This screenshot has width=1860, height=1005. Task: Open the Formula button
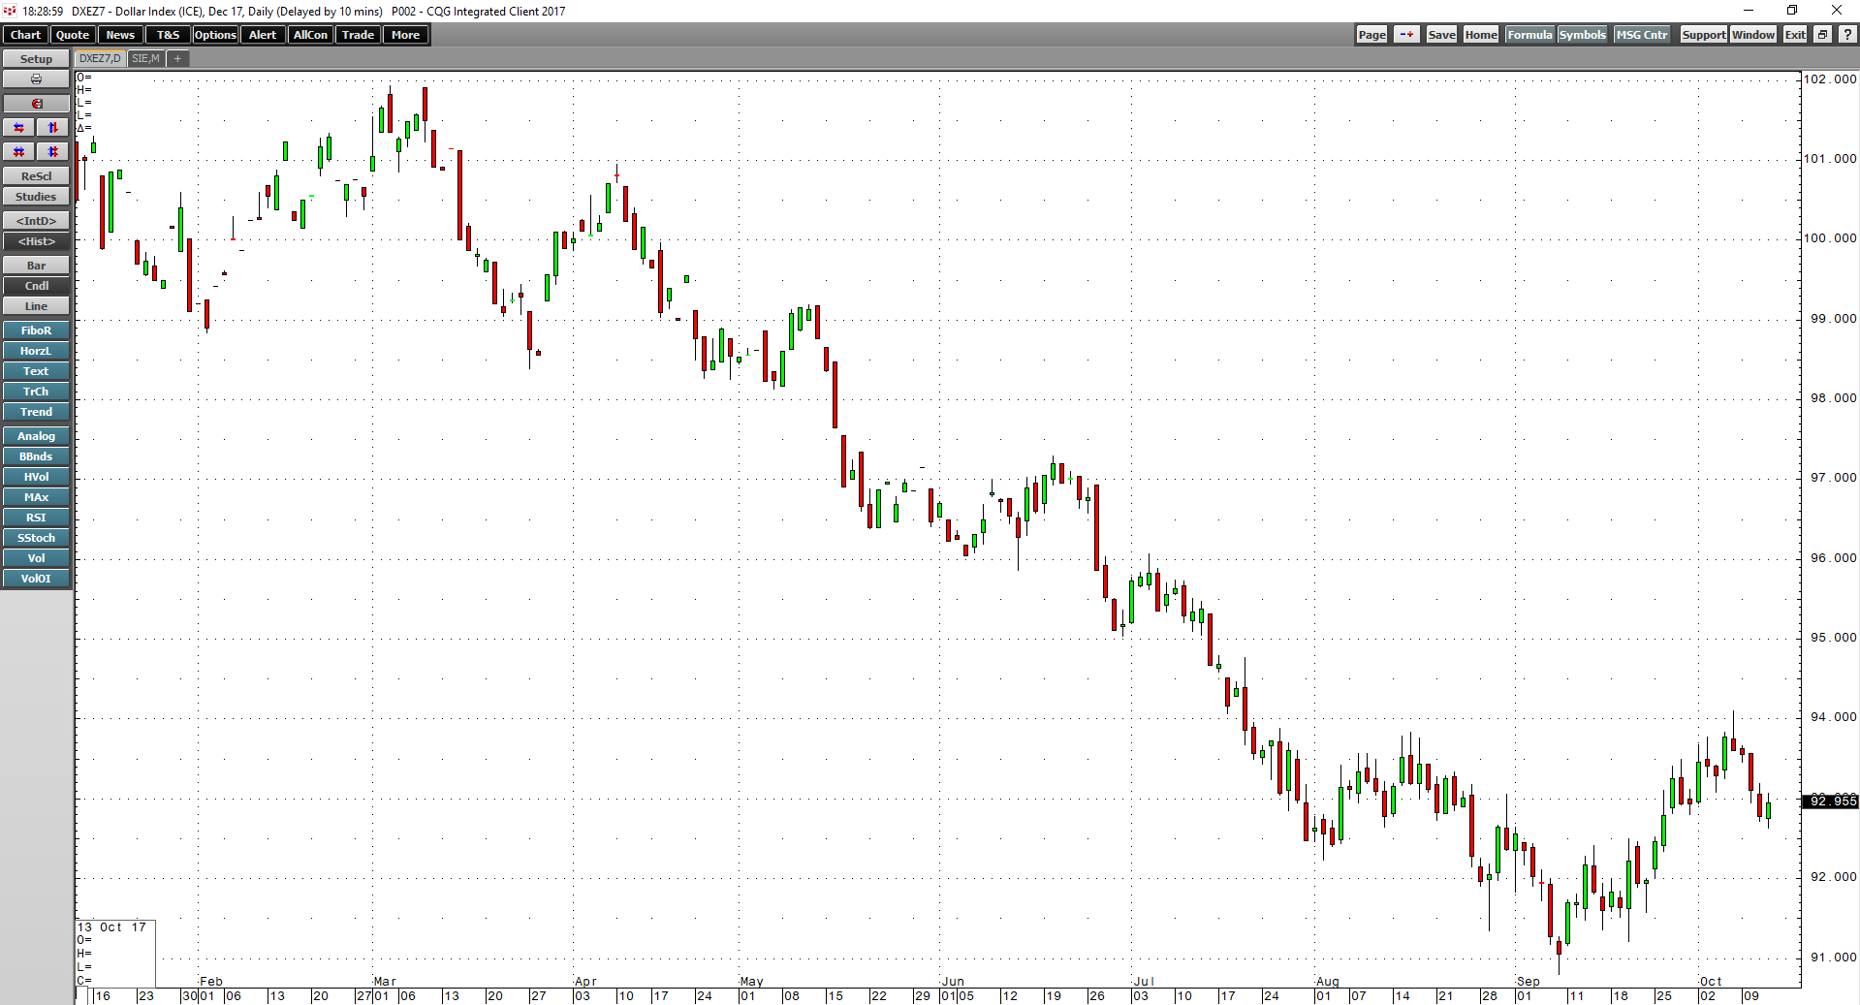click(x=1529, y=35)
